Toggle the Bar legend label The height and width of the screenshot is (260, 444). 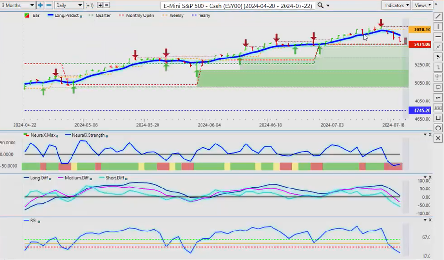pyautogui.click(x=36, y=15)
